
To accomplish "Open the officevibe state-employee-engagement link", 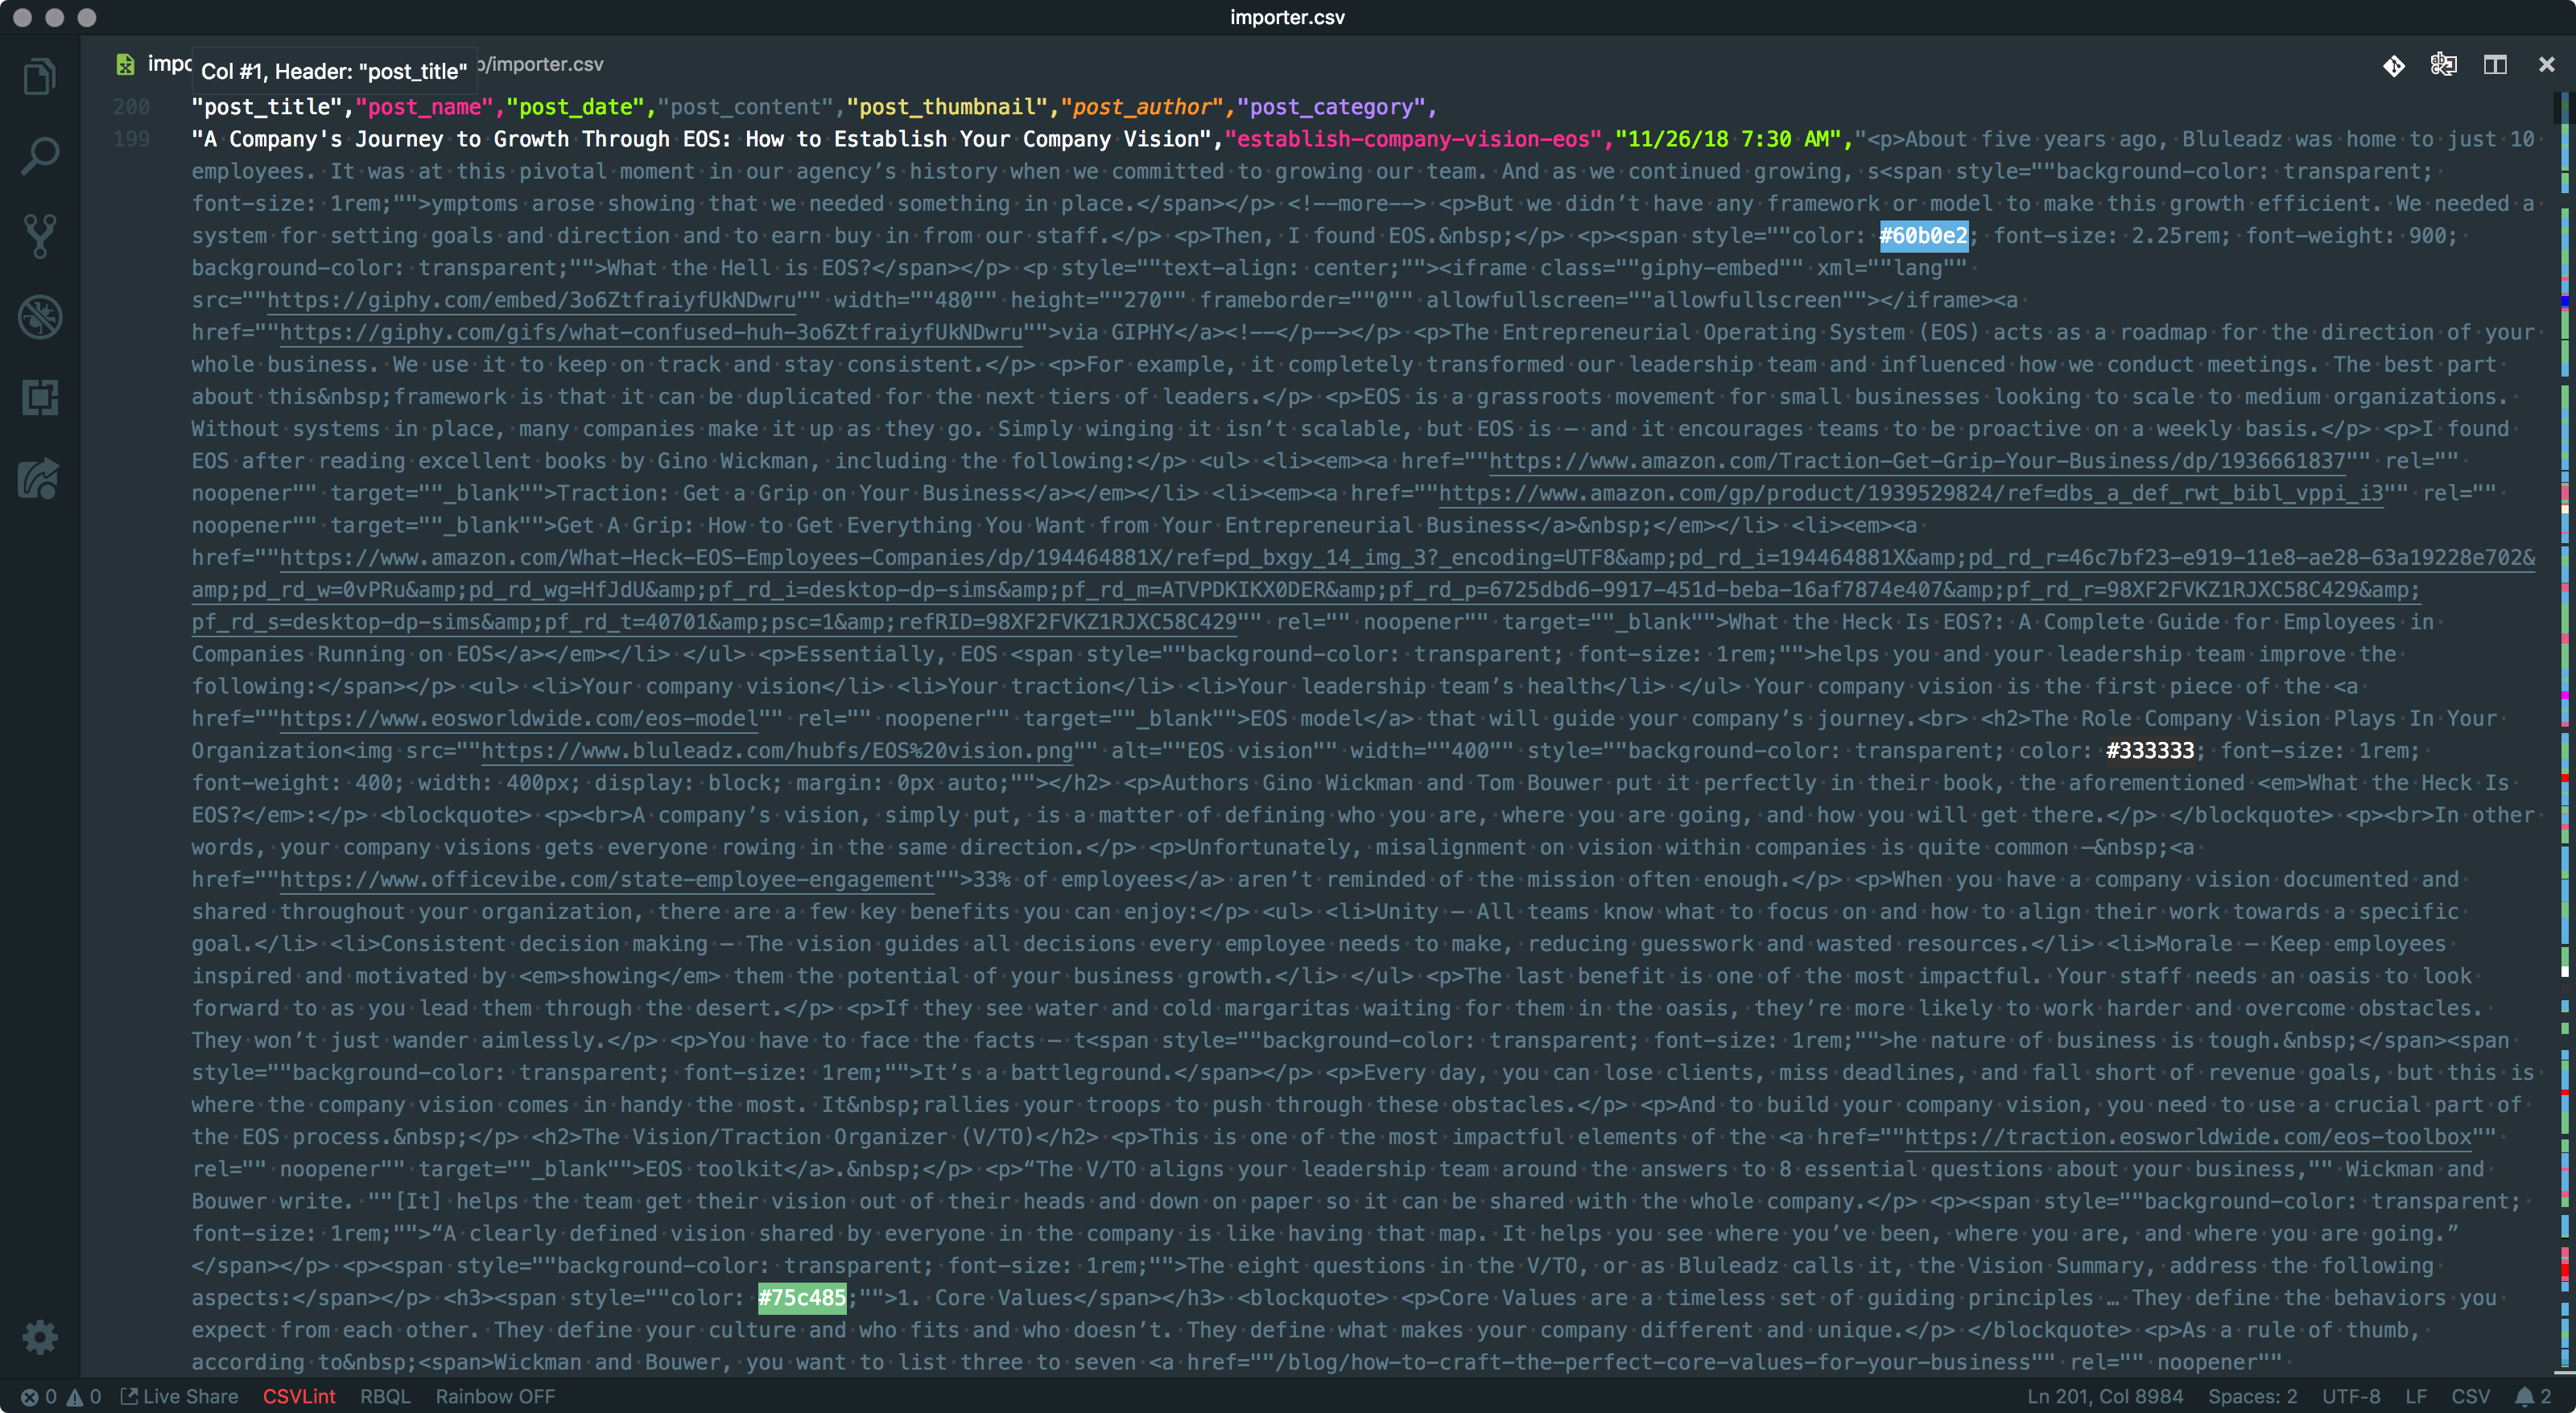I will tap(607, 880).
